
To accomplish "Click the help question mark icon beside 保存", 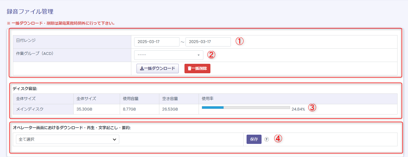I will pos(266,139).
